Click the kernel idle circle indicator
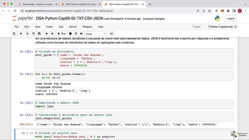The image size is (249, 140). 235,27
